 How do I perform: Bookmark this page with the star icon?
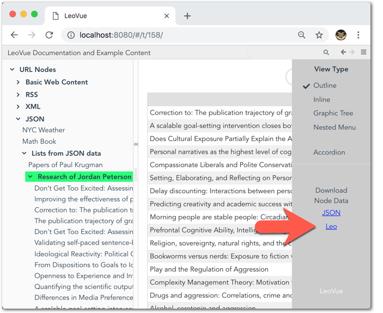click(319, 35)
